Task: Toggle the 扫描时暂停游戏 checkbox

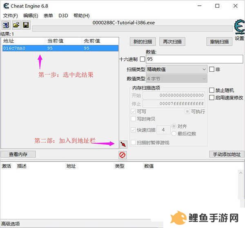Action: (133, 142)
